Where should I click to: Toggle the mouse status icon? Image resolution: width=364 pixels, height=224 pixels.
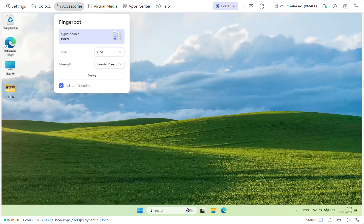tap(339, 220)
